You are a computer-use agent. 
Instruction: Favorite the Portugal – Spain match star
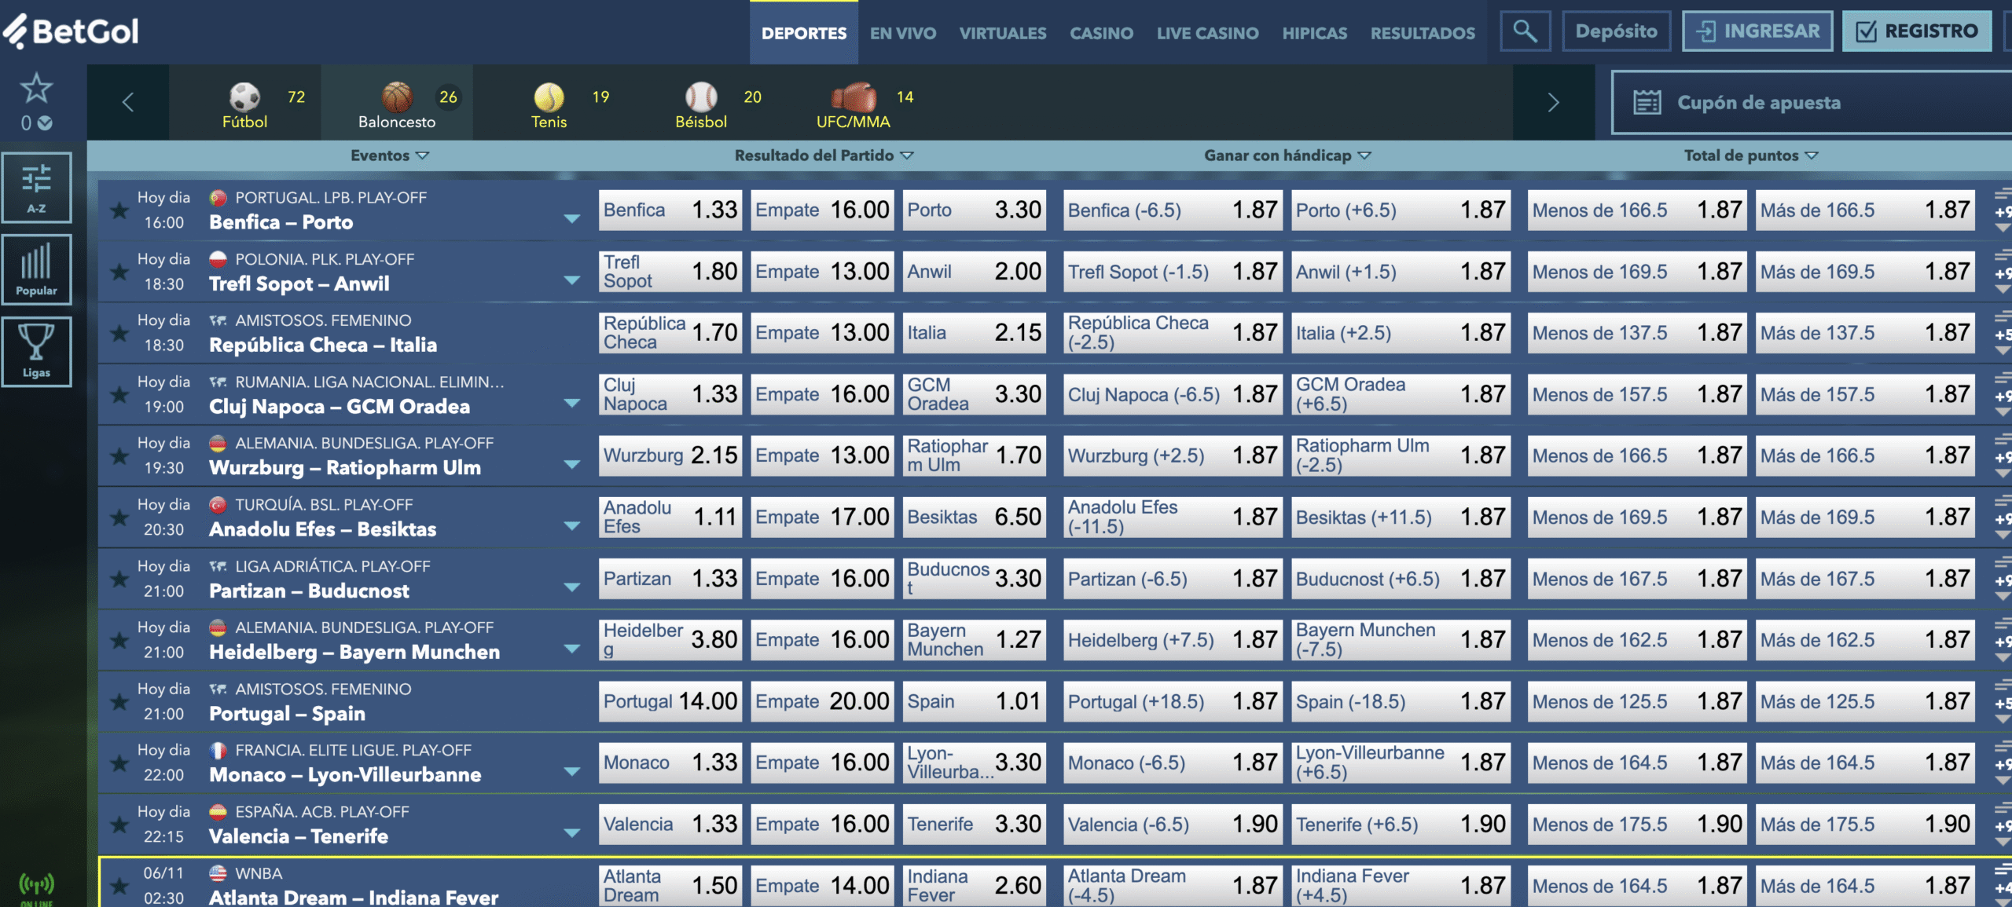119,701
